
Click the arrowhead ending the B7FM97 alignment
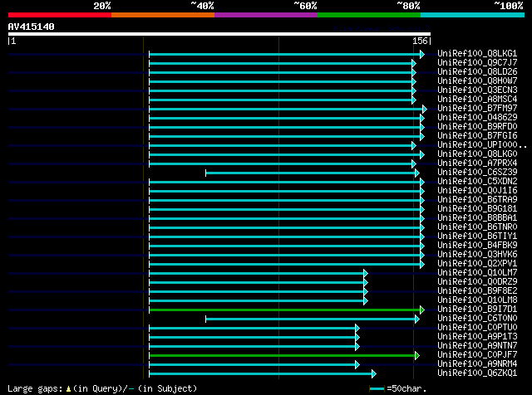click(425, 109)
